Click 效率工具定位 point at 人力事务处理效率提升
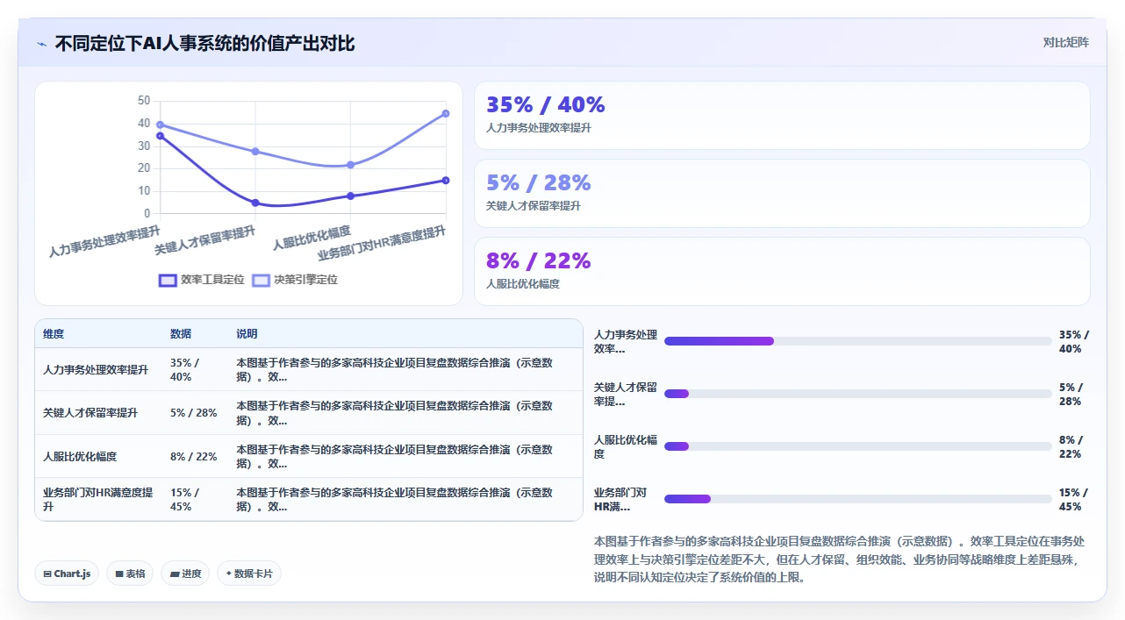 (160, 136)
